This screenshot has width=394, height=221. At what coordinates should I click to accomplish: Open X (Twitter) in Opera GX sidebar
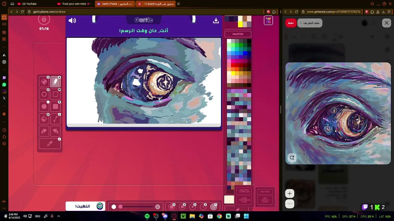click(4, 98)
